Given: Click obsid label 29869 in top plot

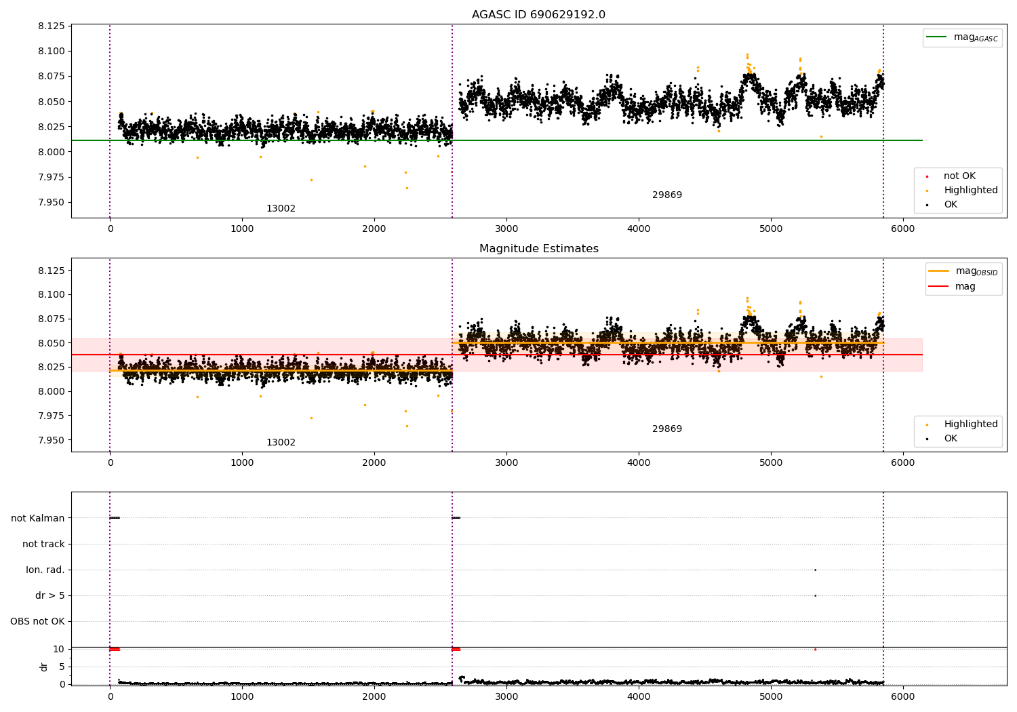Looking at the screenshot, I should [x=667, y=195].
